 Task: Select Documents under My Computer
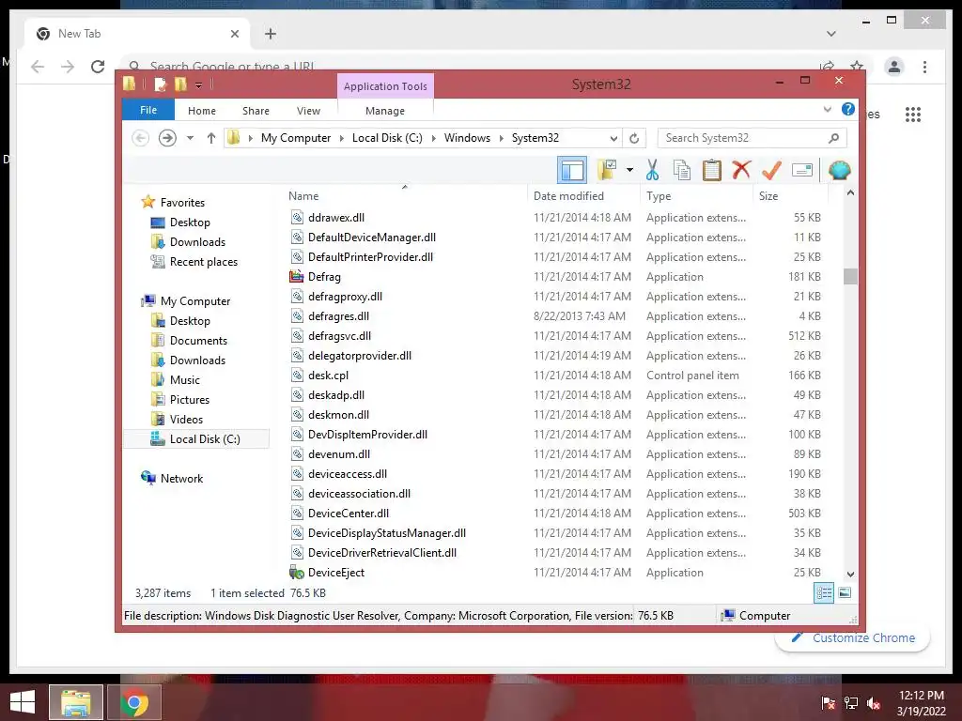pos(198,340)
